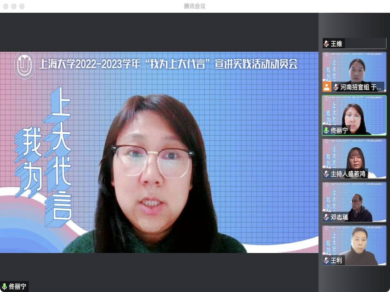The height and width of the screenshot is (292, 390).
Task: Close the 腾讯会议 meeting window
Action: pyautogui.click(x=6, y=6)
